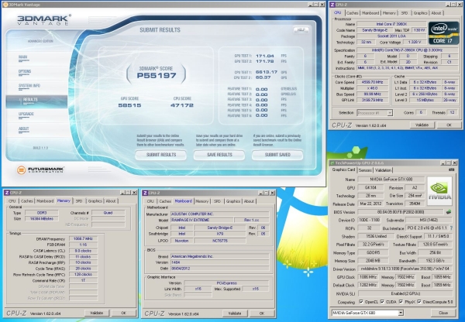Open ABOUT in the 3DMark sidebar
This screenshot has height=322, width=465.
24,128
